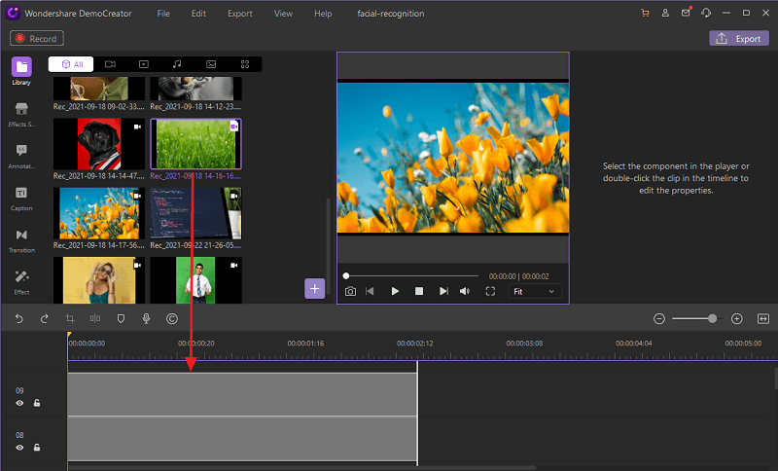Viewport: 778px width, 471px height.
Task: Open the user account icon
Action: pos(665,14)
